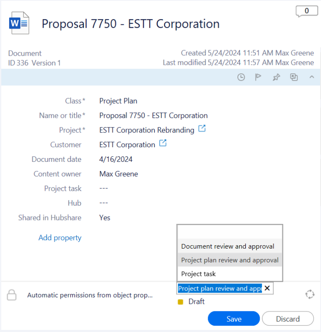Open version history clock icon
Viewport: 321px width, 332px height.
(241, 77)
